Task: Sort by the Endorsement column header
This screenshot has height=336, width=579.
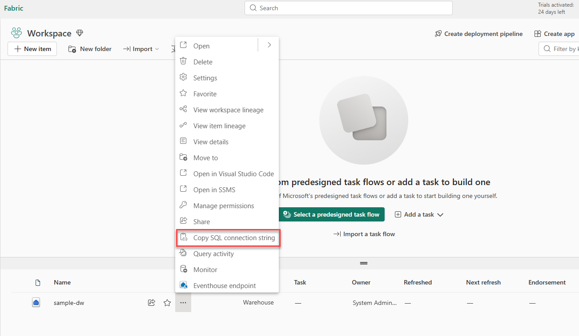Action: pyautogui.click(x=547, y=282)
